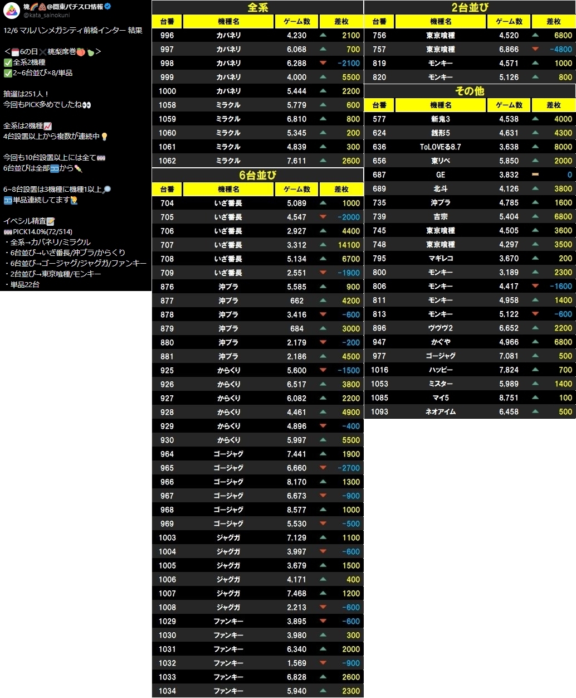Click the 機種名 header in the 2台並び table
This screenshot has height=698, width=576.
pos(441,21)
